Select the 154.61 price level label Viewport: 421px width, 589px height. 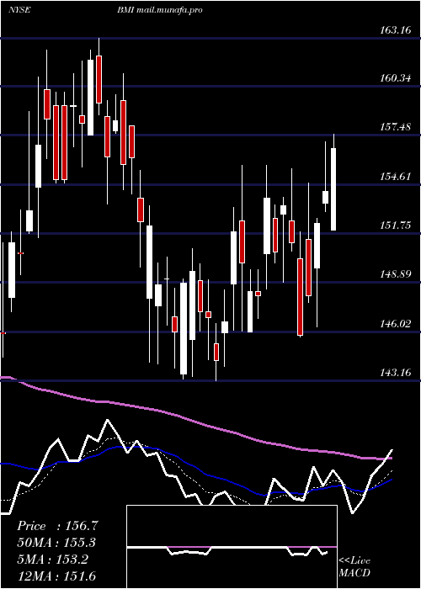tap(396, 176)
